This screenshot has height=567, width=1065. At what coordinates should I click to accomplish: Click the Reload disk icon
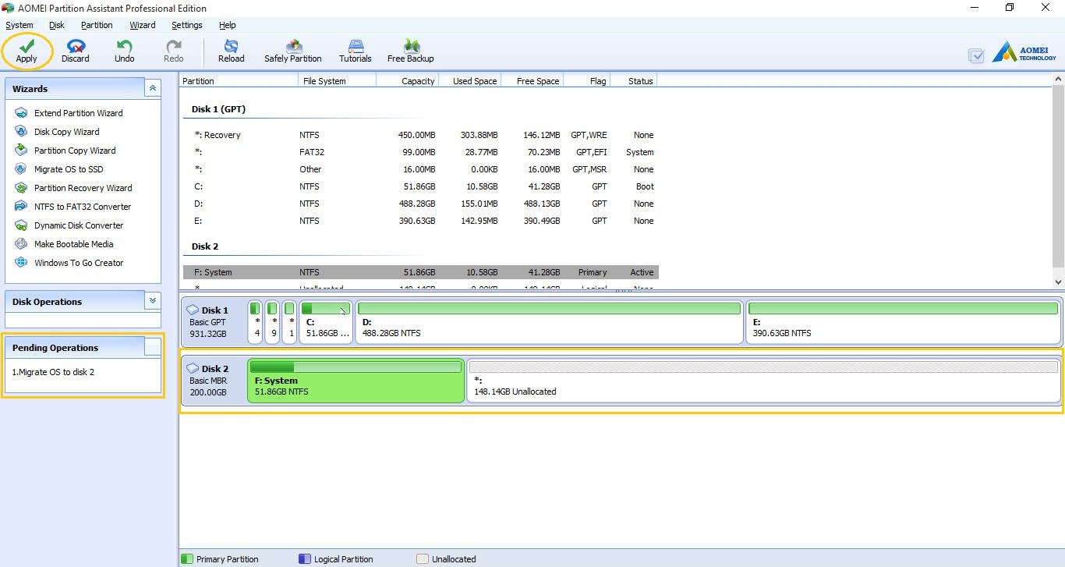pos(231,47)
